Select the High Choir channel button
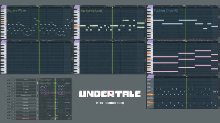 click(x=26, y=115)
